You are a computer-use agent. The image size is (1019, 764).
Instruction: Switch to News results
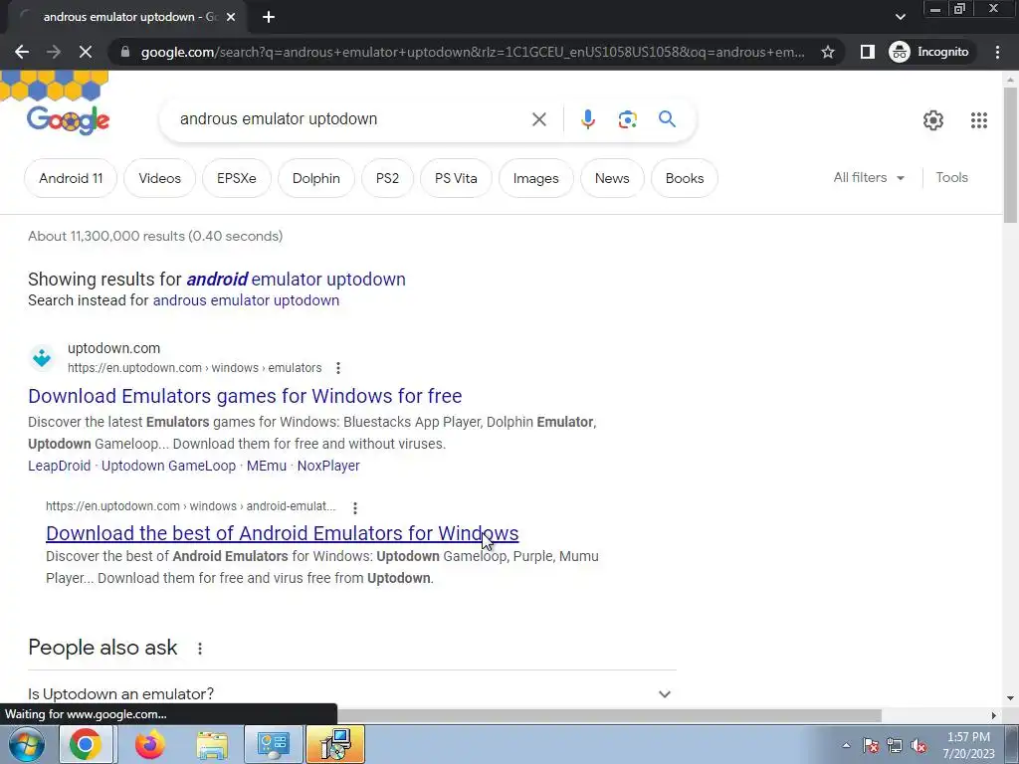[612, 178]
